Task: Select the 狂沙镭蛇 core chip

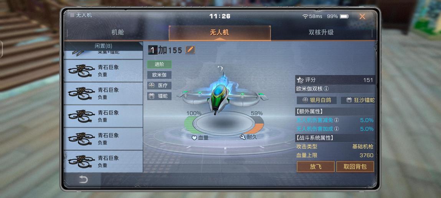Action: [358, 100]
